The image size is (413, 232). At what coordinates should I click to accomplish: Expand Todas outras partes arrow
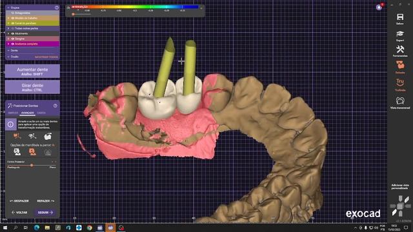pyautogui.click(x=8, y=28)
